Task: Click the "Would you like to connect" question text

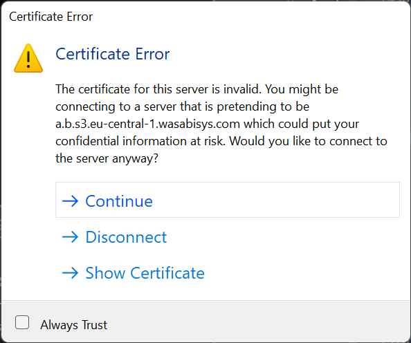Action: point(309,141)
